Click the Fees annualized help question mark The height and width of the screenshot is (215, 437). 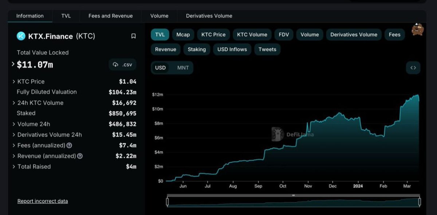pos(69,146)
